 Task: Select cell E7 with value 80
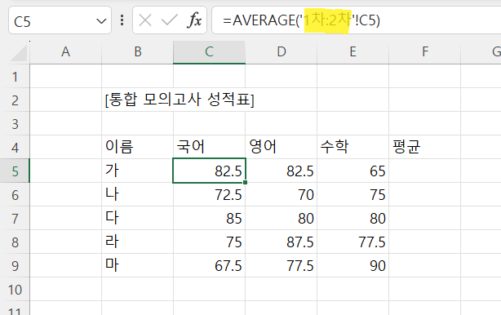[x=352, y=218]
